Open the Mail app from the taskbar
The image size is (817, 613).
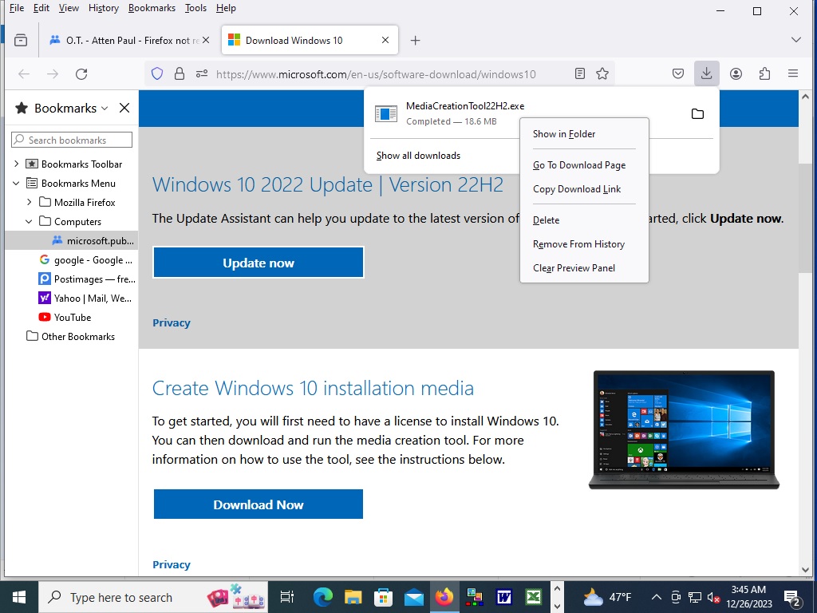(414, 597)
